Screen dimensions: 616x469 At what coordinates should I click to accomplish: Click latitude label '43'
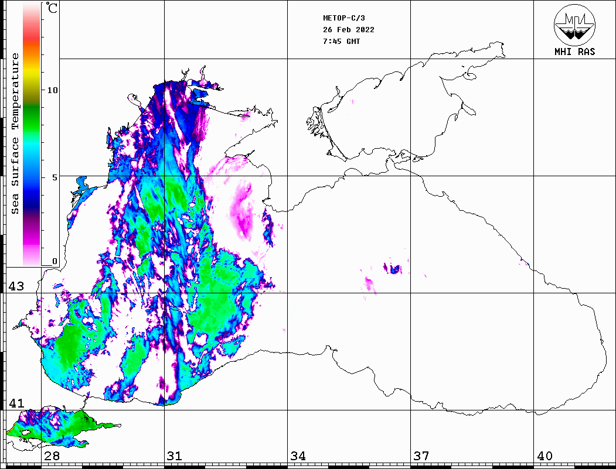[16, 286]
